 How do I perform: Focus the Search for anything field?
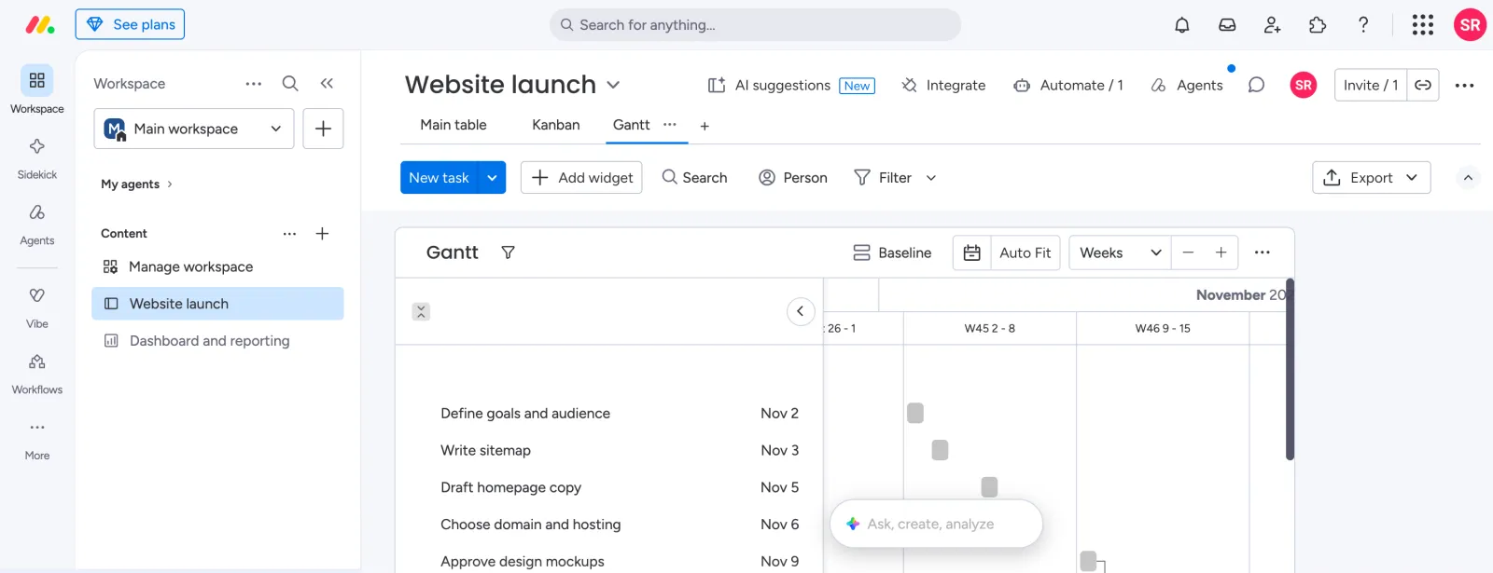[755, 25]
